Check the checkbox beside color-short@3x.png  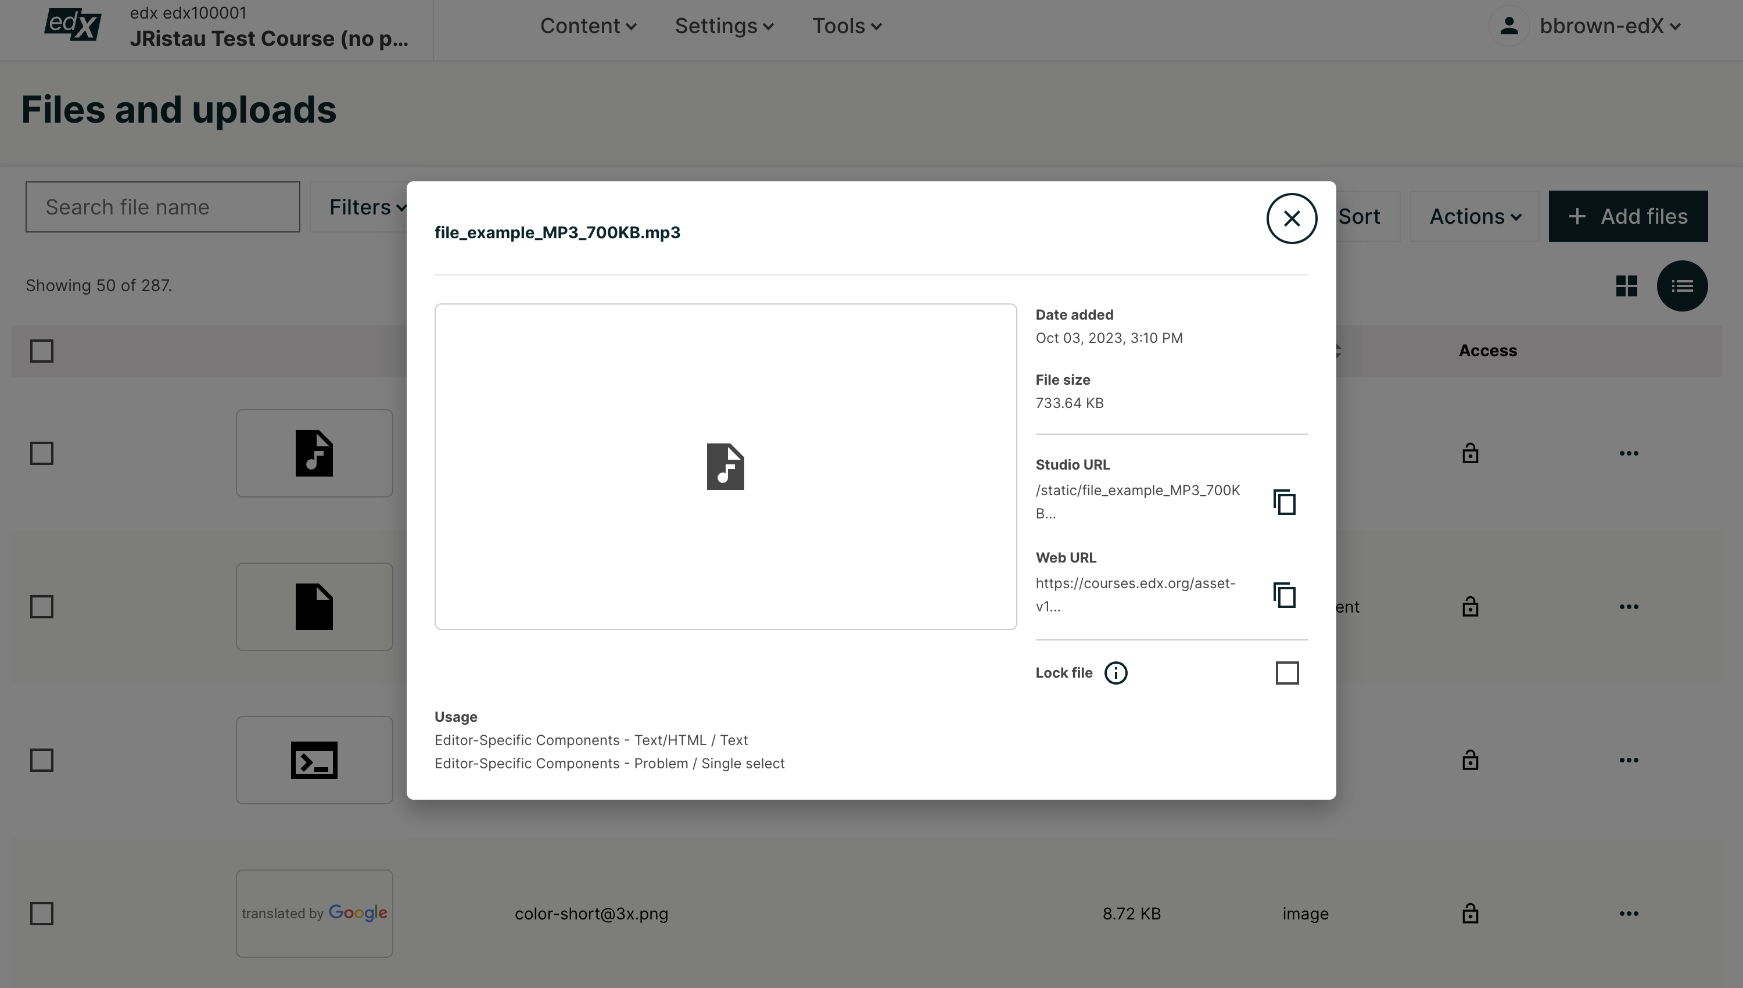pos(43,914)
